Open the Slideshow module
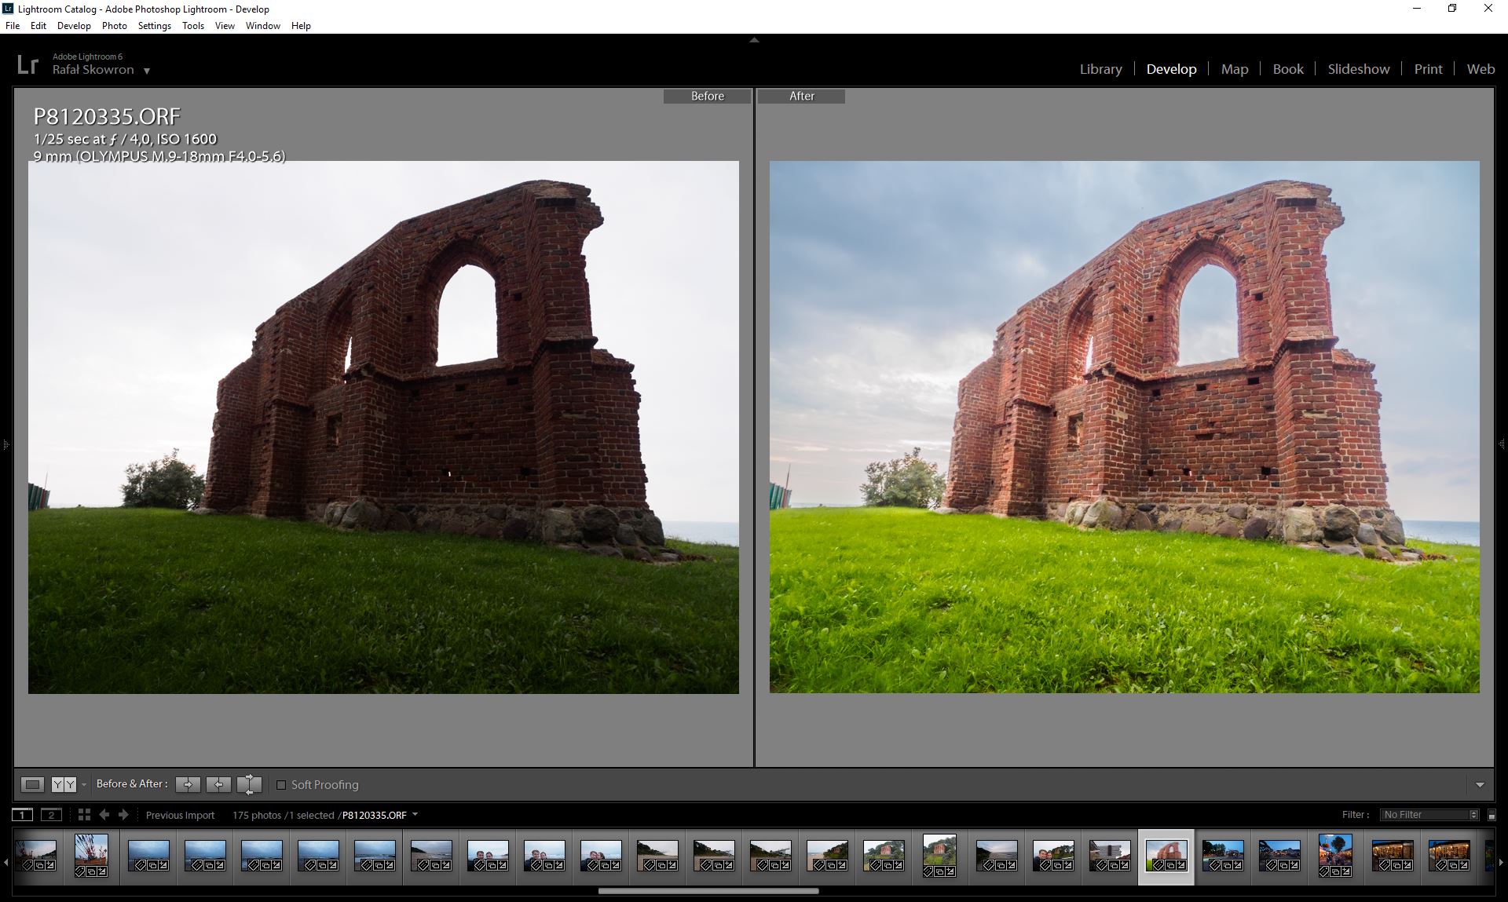The height and width of the screenshot is (902, 1508). (x=1358, y=69)
